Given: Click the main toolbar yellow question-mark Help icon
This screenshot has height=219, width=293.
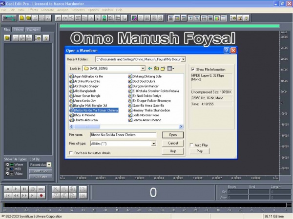Looking at the screenshot, I should pos(247,18).
